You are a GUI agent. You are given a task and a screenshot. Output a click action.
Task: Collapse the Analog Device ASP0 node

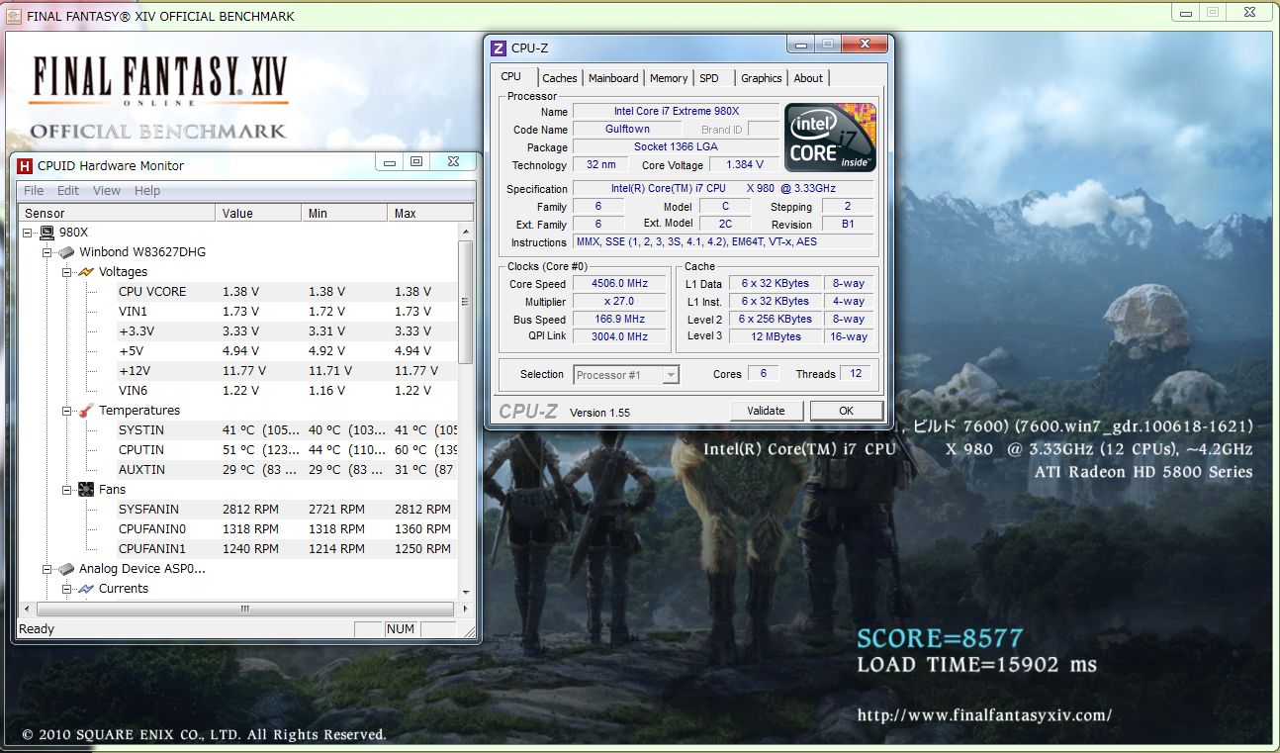click(x=47, y=569)
